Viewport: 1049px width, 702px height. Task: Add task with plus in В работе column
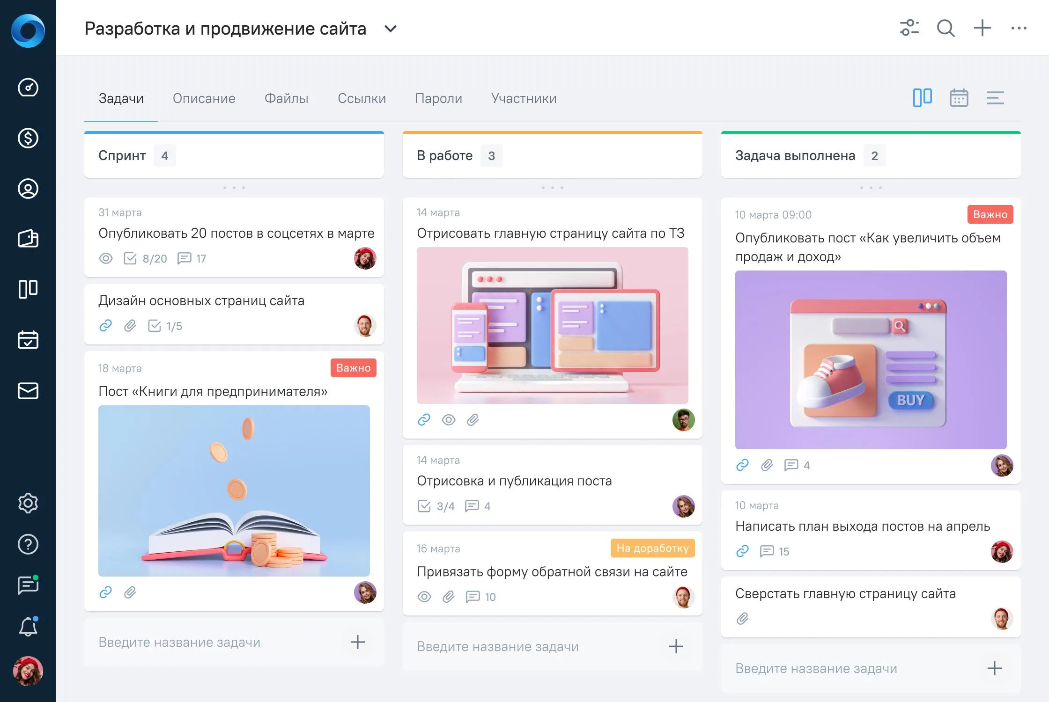click(676, 646)
